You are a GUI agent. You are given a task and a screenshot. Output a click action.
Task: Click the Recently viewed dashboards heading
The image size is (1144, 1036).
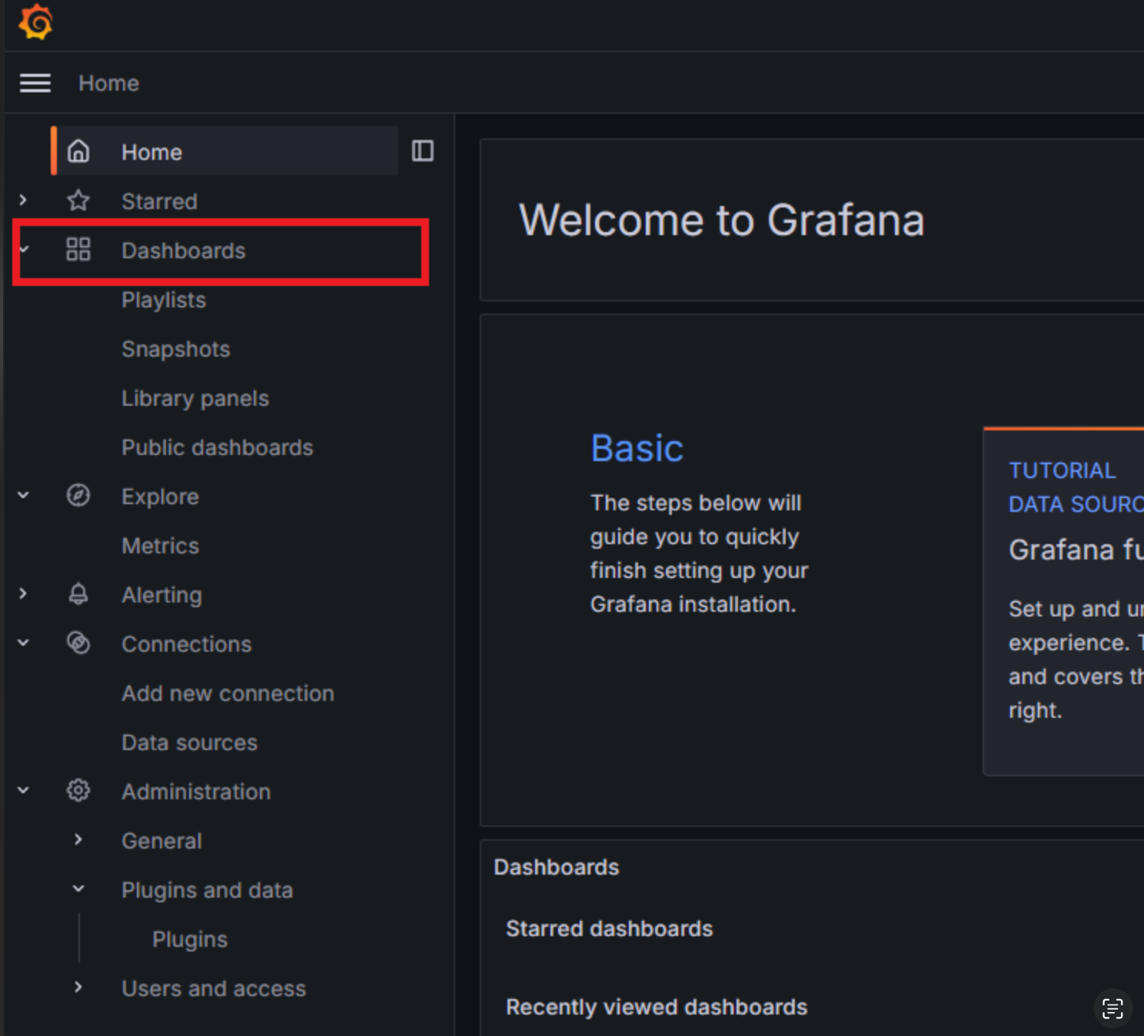click(657, 1007)
